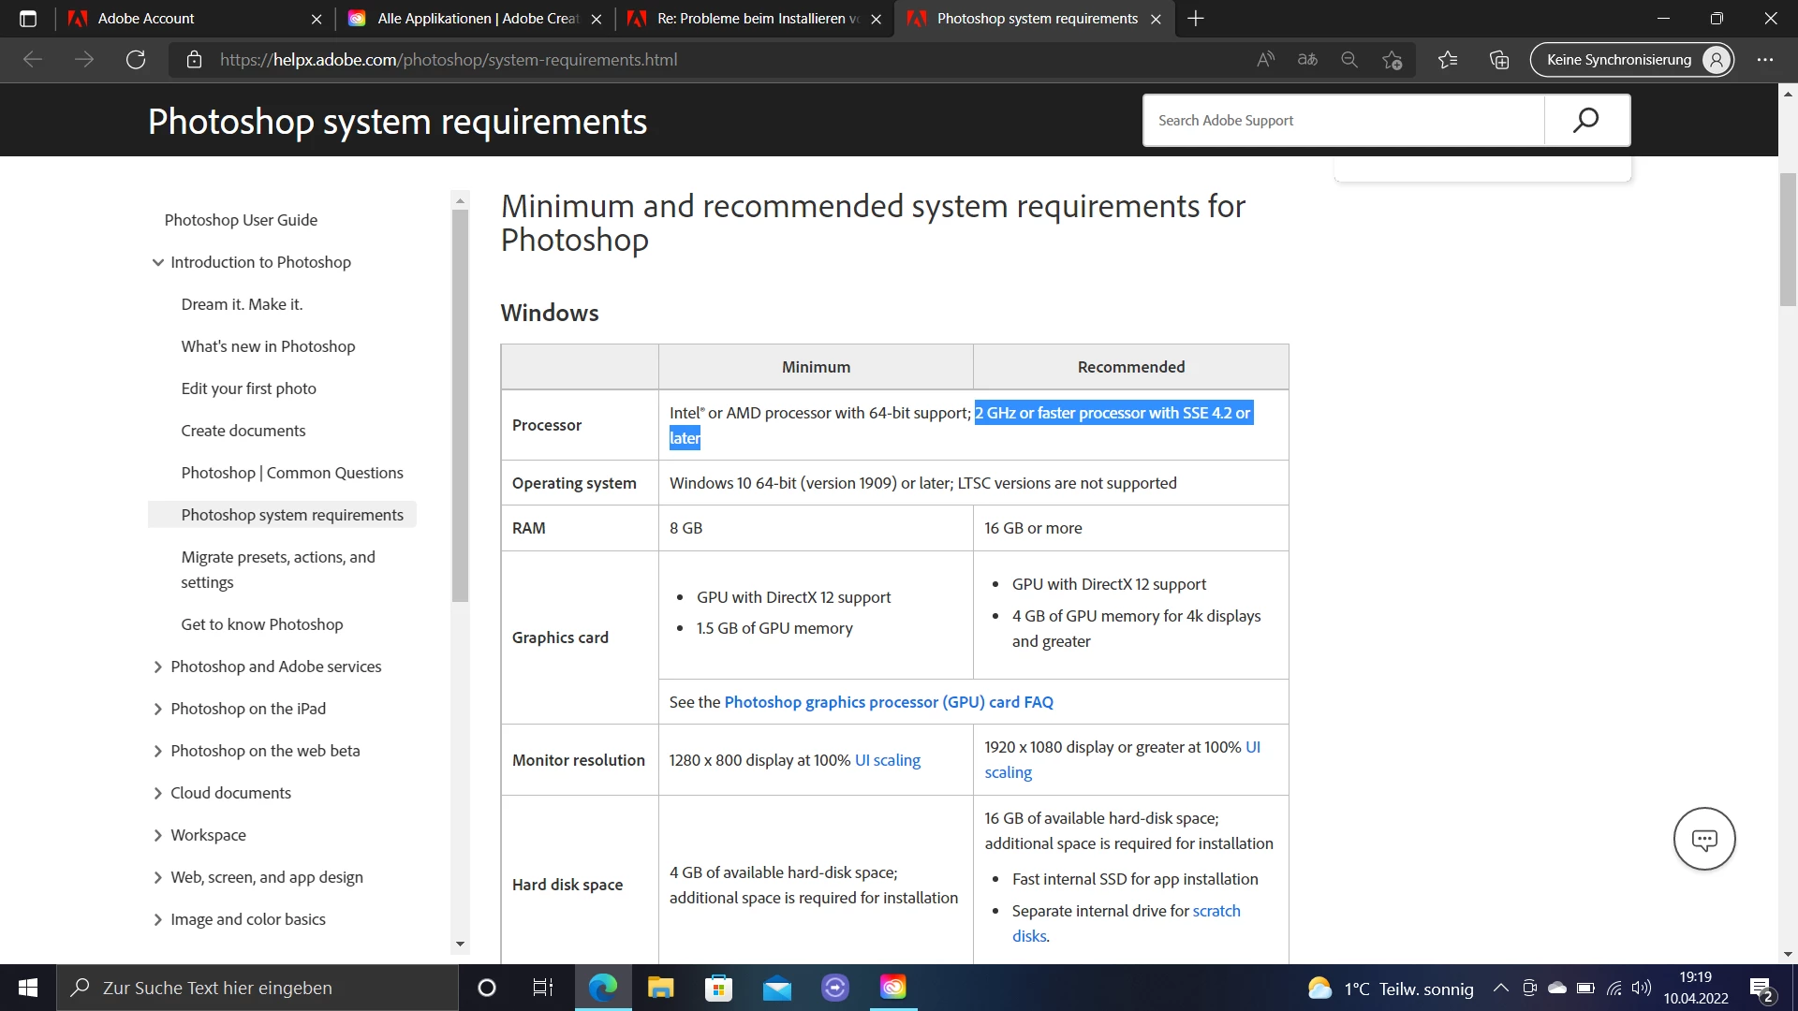
Task: Add page to favorites star icon
Action: click(x=1392, y=60)
